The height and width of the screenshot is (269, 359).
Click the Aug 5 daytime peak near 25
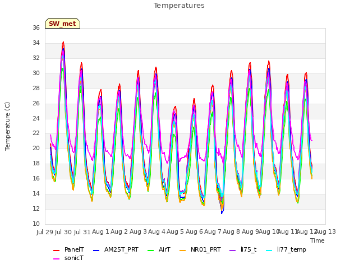175,107
